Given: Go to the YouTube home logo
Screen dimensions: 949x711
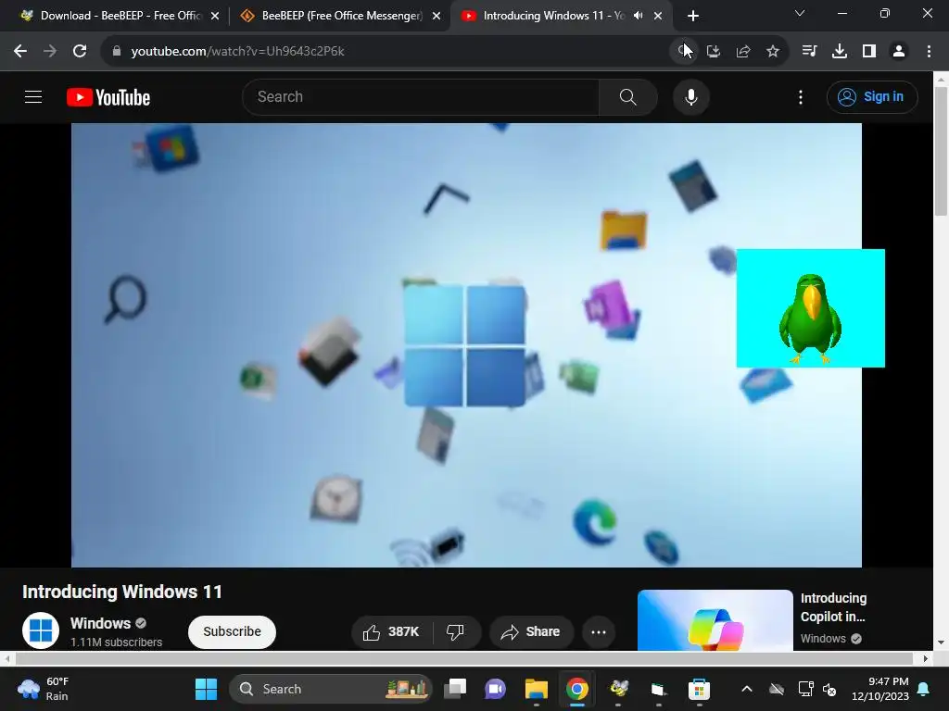Looking at the screenshot, I should [x=108, y=97].
